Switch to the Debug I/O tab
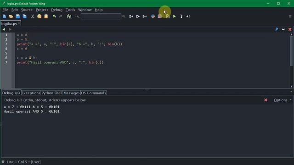The image size is (294, 165). point(11,93)
